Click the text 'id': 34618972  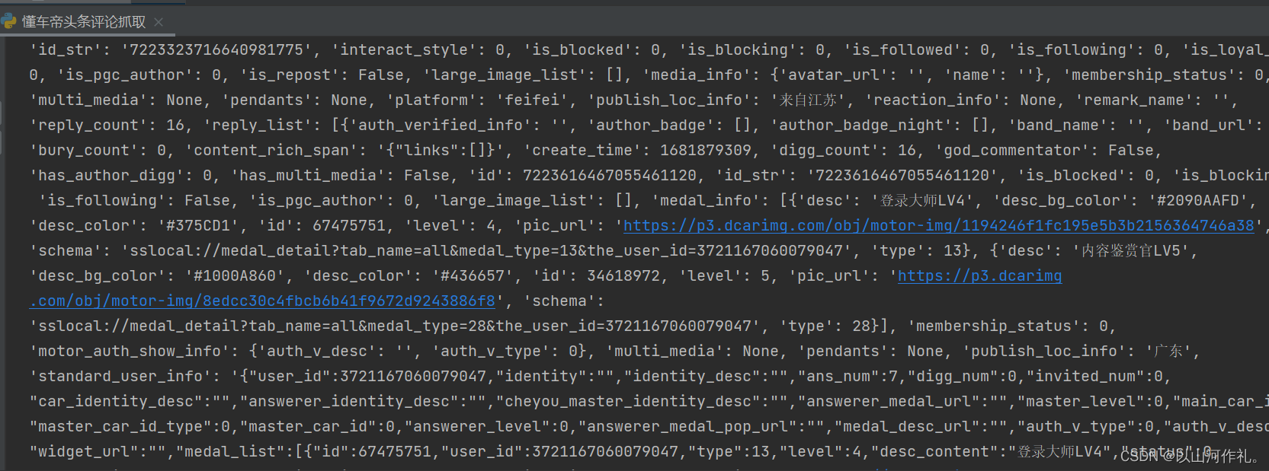click(x=597, y=276)
